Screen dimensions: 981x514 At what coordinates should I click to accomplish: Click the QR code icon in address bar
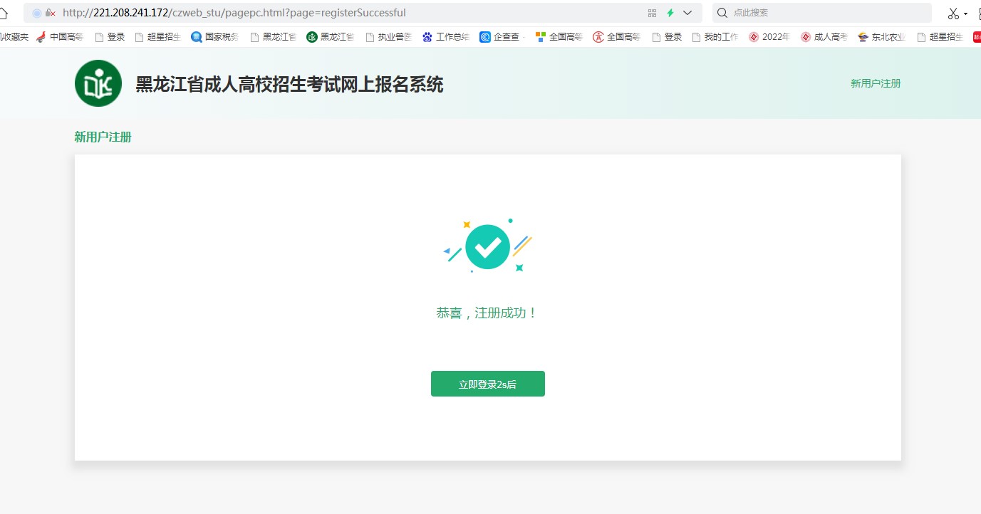tap(652, 13)
